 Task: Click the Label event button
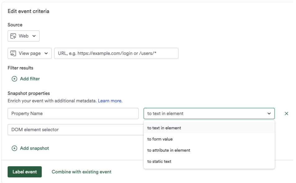(x=25, y=172)
